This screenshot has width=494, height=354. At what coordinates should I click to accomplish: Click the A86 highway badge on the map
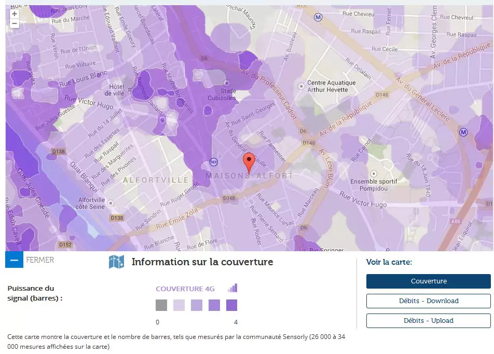455,221
